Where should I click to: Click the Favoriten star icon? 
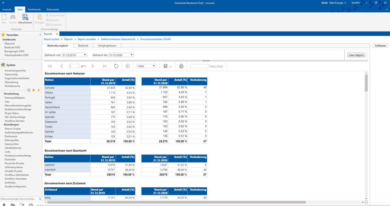point(3,35)
